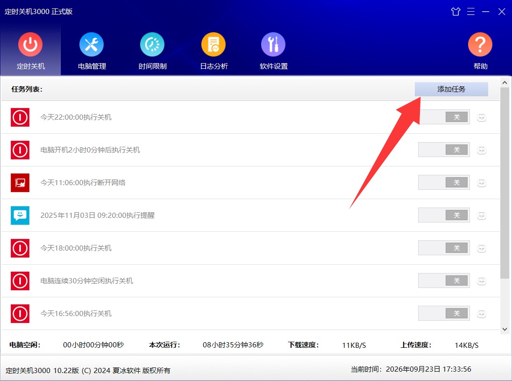Open the 软件设置 software settings icon
512x381 pixels.
(x=273, y=44)
